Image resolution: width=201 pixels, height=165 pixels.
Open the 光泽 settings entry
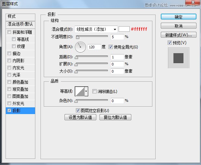pyautogui.click(x=16, y=75)
